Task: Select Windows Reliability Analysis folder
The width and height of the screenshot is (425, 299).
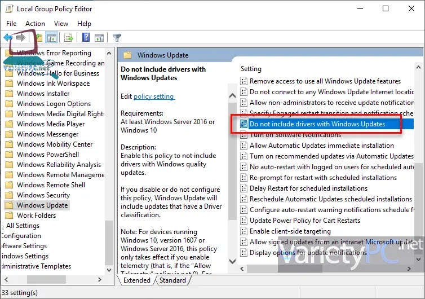Action: pos(59,165)
